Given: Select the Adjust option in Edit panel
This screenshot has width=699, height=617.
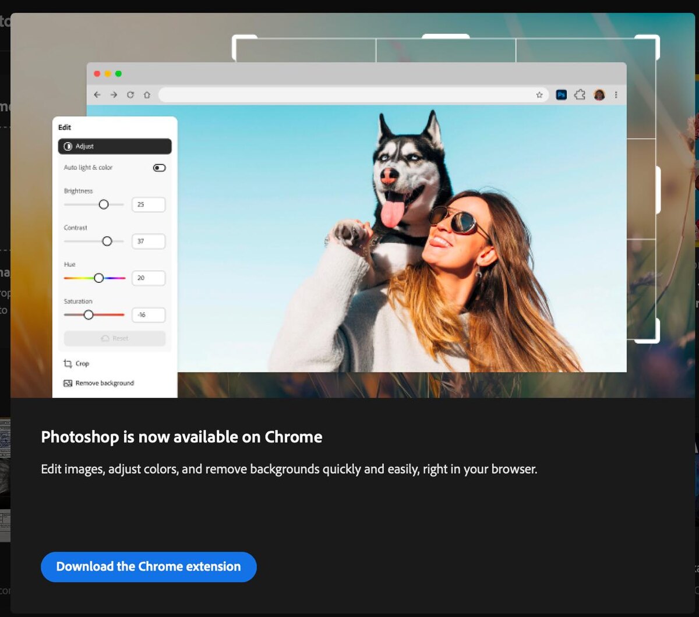Looking at the screenshot, I should (x=115, y=146).
